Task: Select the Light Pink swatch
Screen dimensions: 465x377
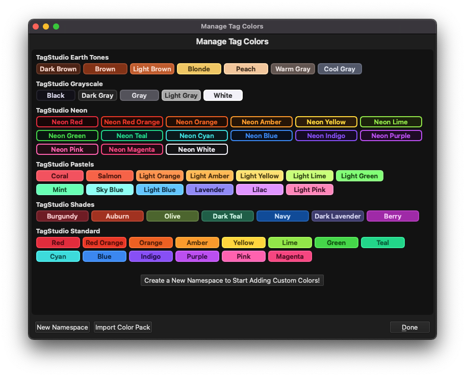Action: (x=309, y=190)
